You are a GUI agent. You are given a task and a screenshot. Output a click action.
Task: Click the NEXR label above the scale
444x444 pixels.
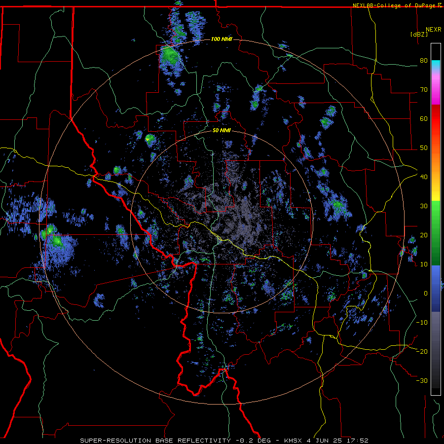point(434,30)
